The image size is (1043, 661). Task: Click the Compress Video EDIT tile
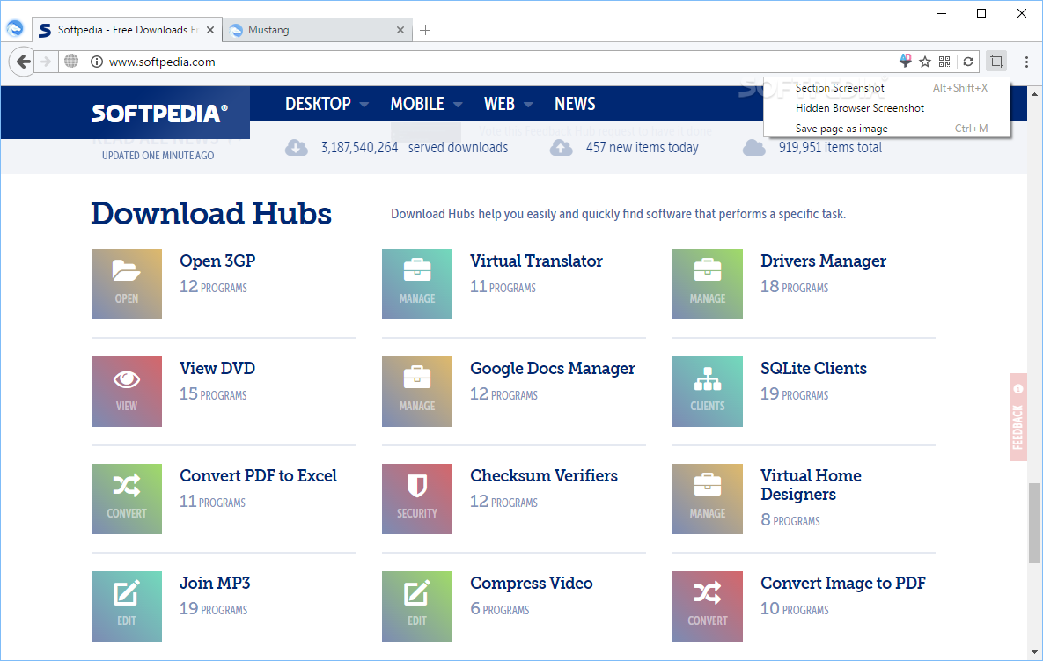[417, 606]
